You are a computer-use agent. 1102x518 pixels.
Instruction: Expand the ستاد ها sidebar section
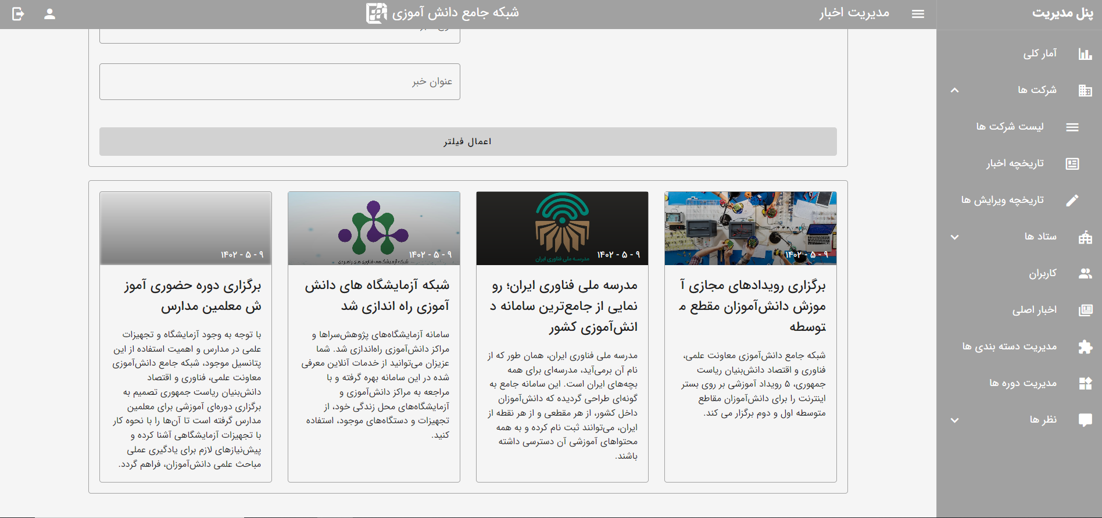click(x=954, y=237)
